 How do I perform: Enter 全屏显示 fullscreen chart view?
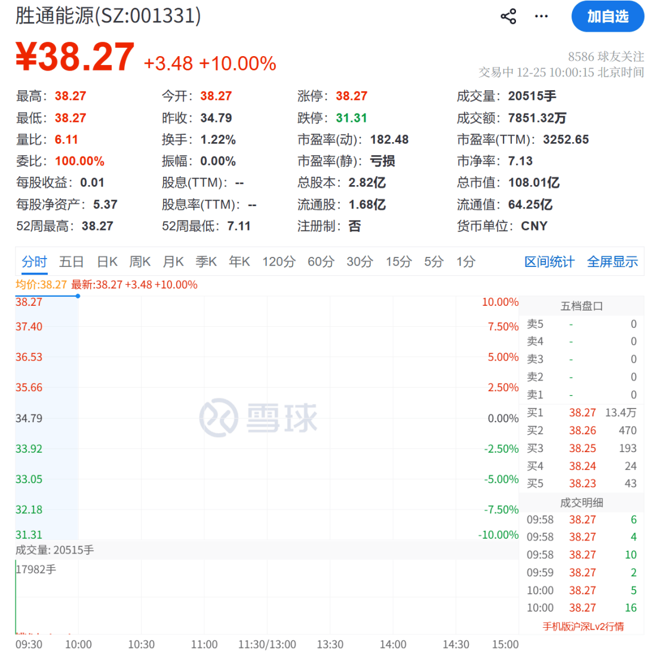[613, 262]
